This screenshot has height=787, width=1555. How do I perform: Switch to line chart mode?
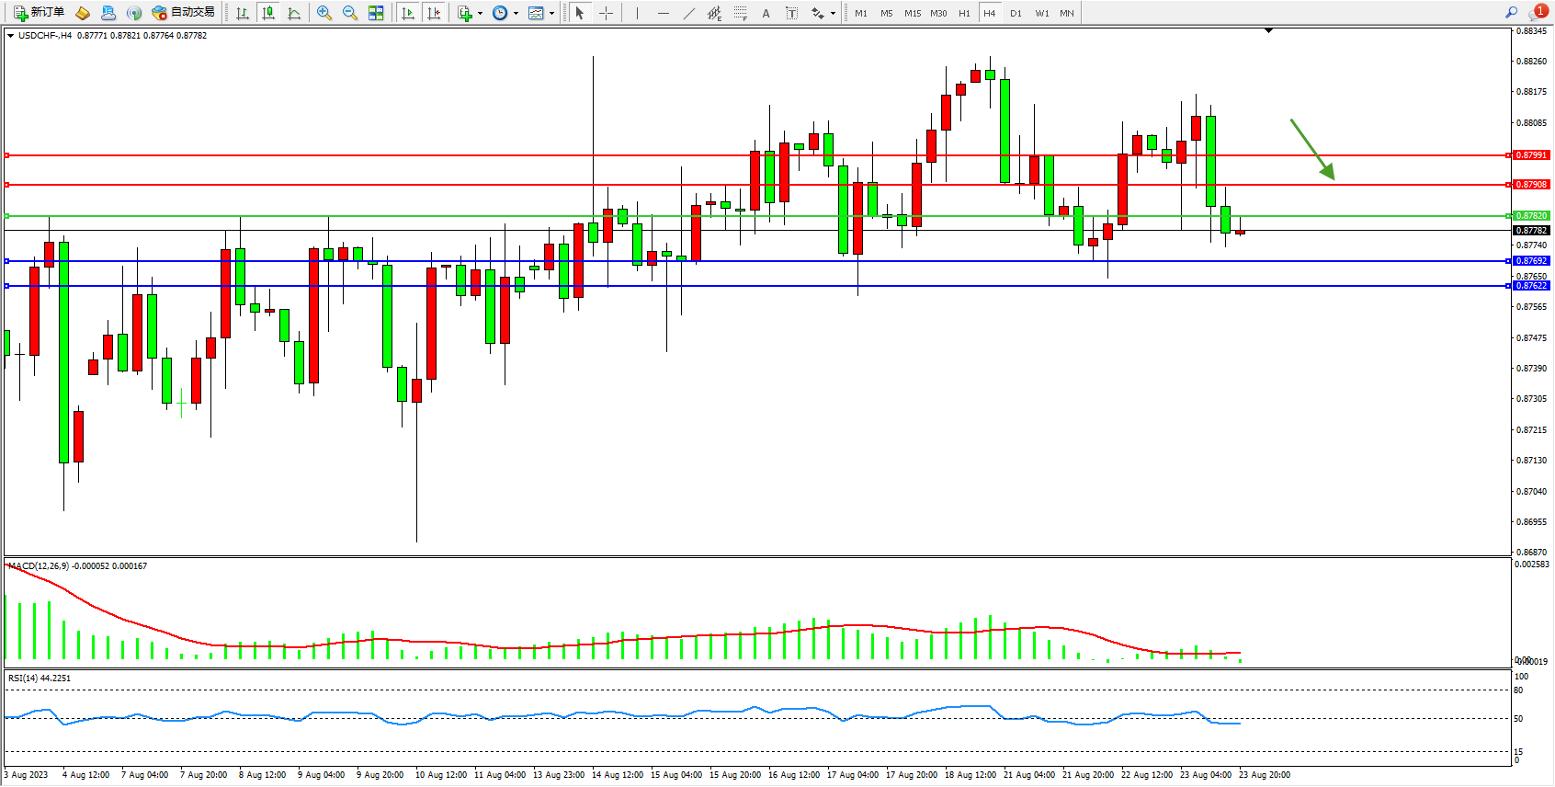tap(294, 13)
